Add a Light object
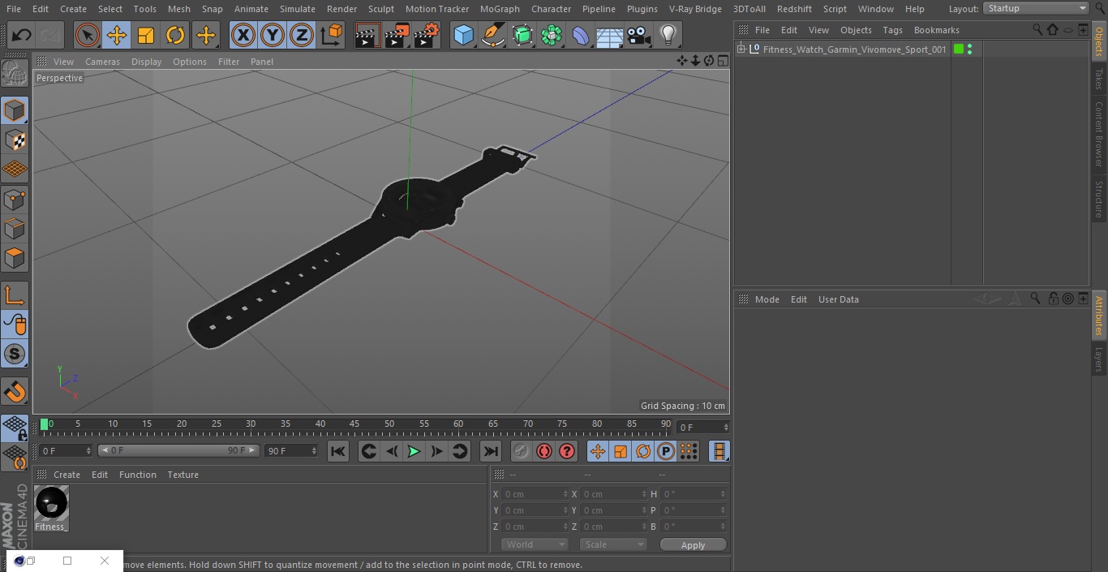 coord(668,36)
